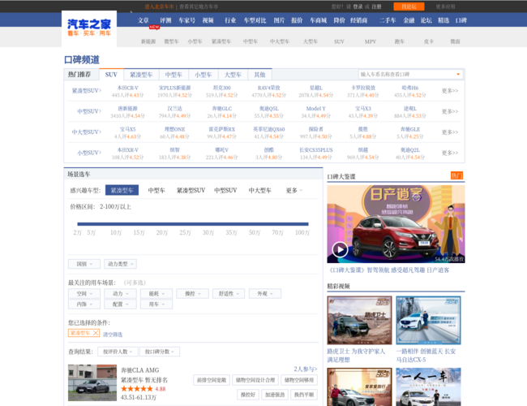Select 中大型车 interest type
The height and width of the screenshot is (406, 527).
259,191
